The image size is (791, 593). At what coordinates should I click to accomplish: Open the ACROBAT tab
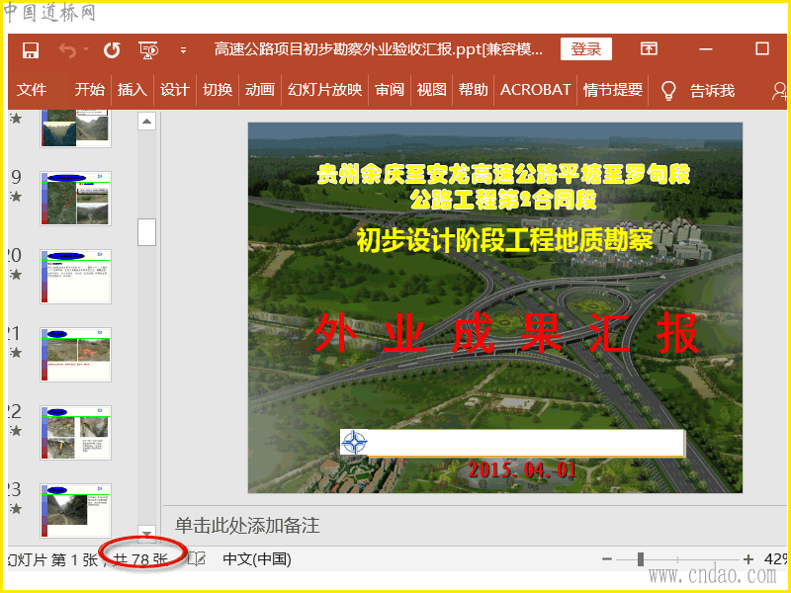click(535, 90)
